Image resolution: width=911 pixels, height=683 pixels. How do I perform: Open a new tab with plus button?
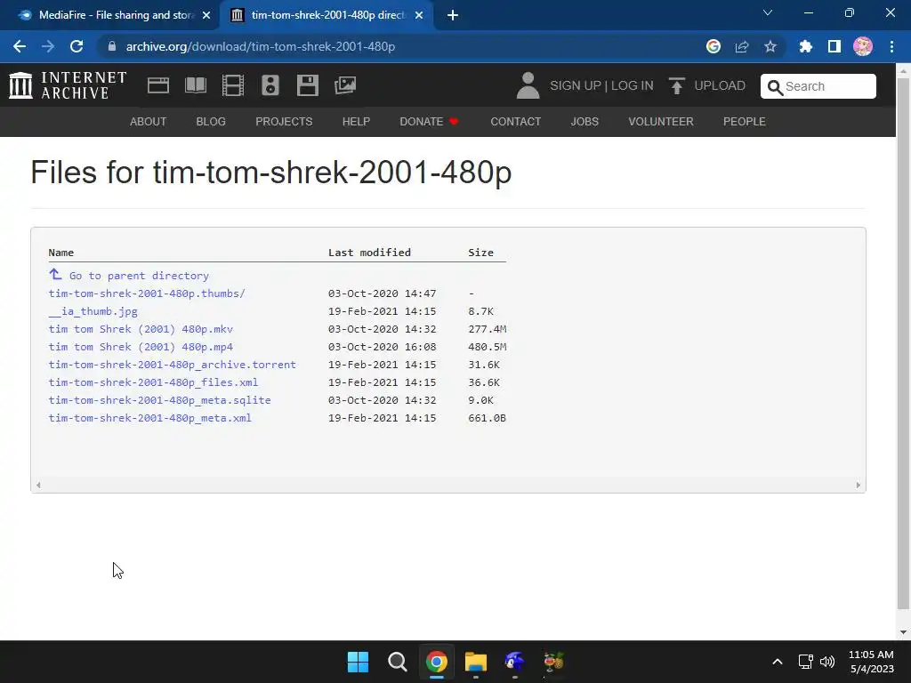453,15
